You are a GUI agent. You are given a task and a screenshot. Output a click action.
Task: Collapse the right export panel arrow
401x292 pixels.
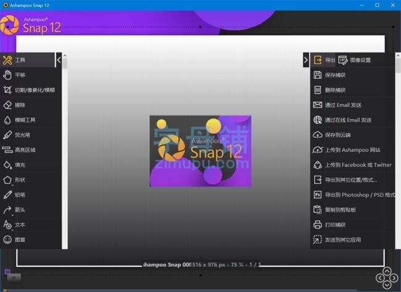coord(306,60)
